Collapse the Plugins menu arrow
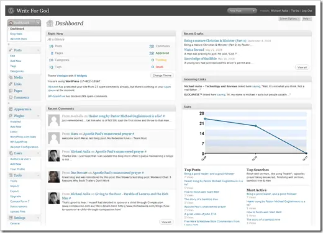Viewport: 323px width, 233px height. [39, 116]
